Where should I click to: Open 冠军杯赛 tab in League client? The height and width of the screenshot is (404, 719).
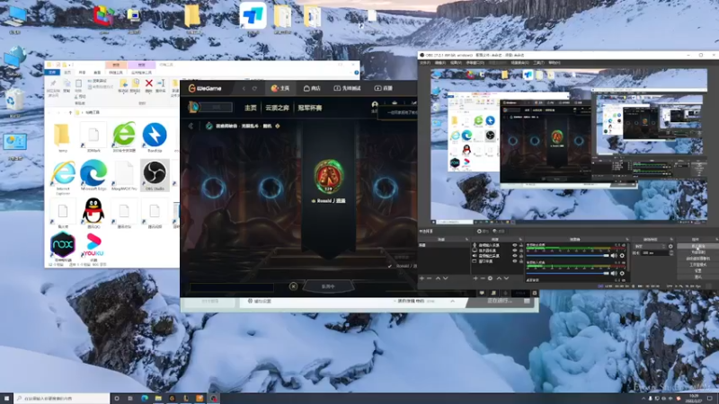click(310, 108)
